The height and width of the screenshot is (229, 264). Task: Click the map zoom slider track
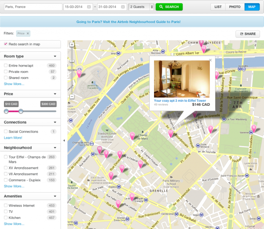(72, 71)
